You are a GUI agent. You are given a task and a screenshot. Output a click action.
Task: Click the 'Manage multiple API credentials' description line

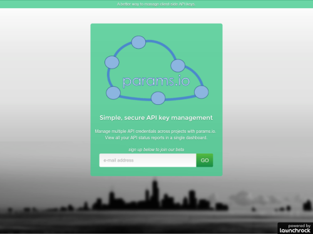point(155,131)
